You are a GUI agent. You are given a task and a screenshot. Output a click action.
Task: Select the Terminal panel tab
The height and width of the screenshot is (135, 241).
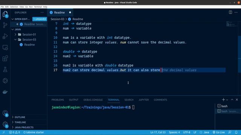(114, 100)
